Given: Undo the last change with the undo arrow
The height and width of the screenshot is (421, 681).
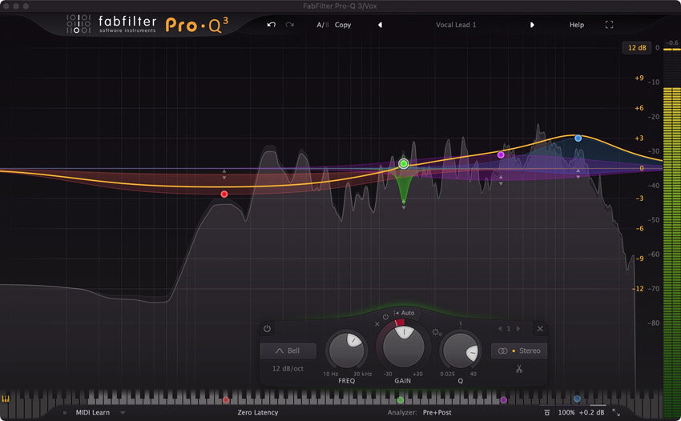Looking at the screenshot, I should coord(272,25).
